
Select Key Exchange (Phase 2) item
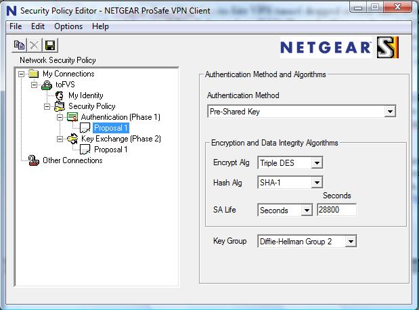120,139
